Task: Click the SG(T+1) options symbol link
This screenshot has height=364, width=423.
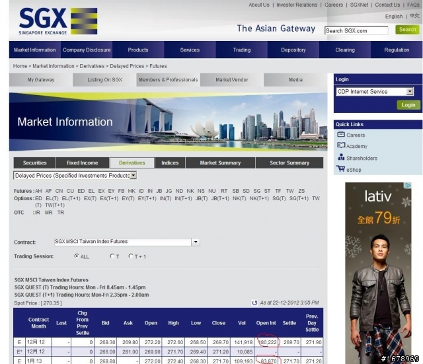Action: [x=299, y=198]
